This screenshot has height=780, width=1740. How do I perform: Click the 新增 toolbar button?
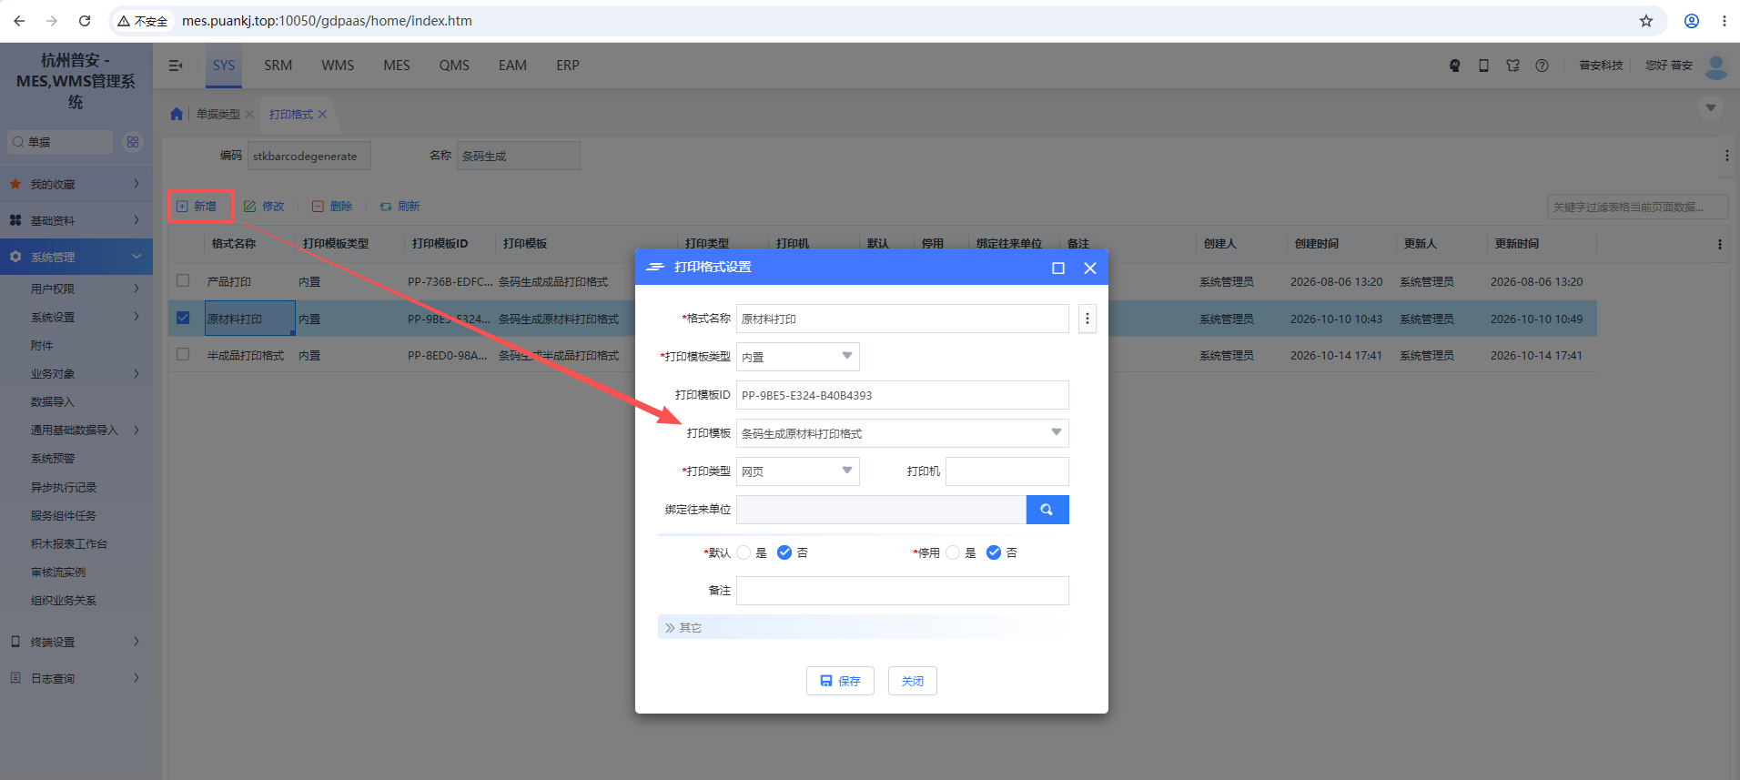coord(197,207)
